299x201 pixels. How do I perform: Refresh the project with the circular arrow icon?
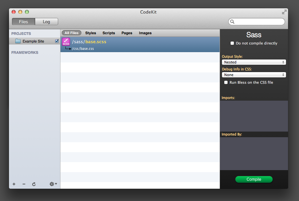coord(34,184)
